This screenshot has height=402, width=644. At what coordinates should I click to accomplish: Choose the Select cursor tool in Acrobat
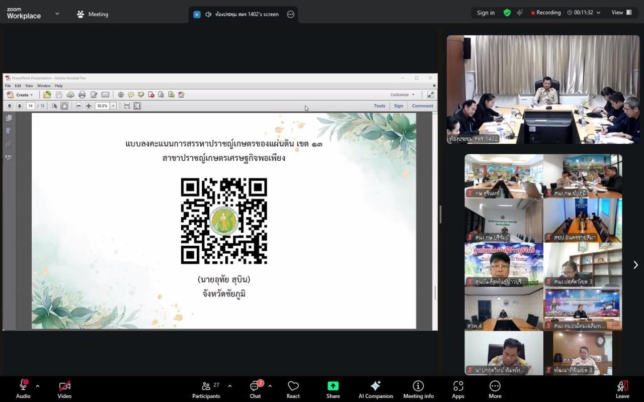click(55, 106)
